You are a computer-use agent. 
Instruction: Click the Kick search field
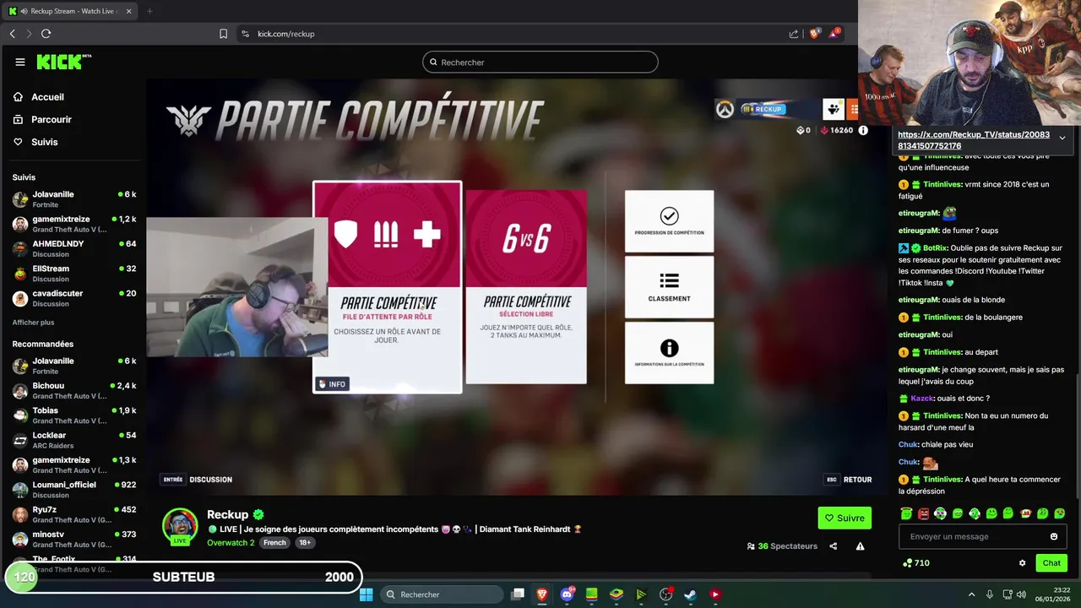[540, 62]
